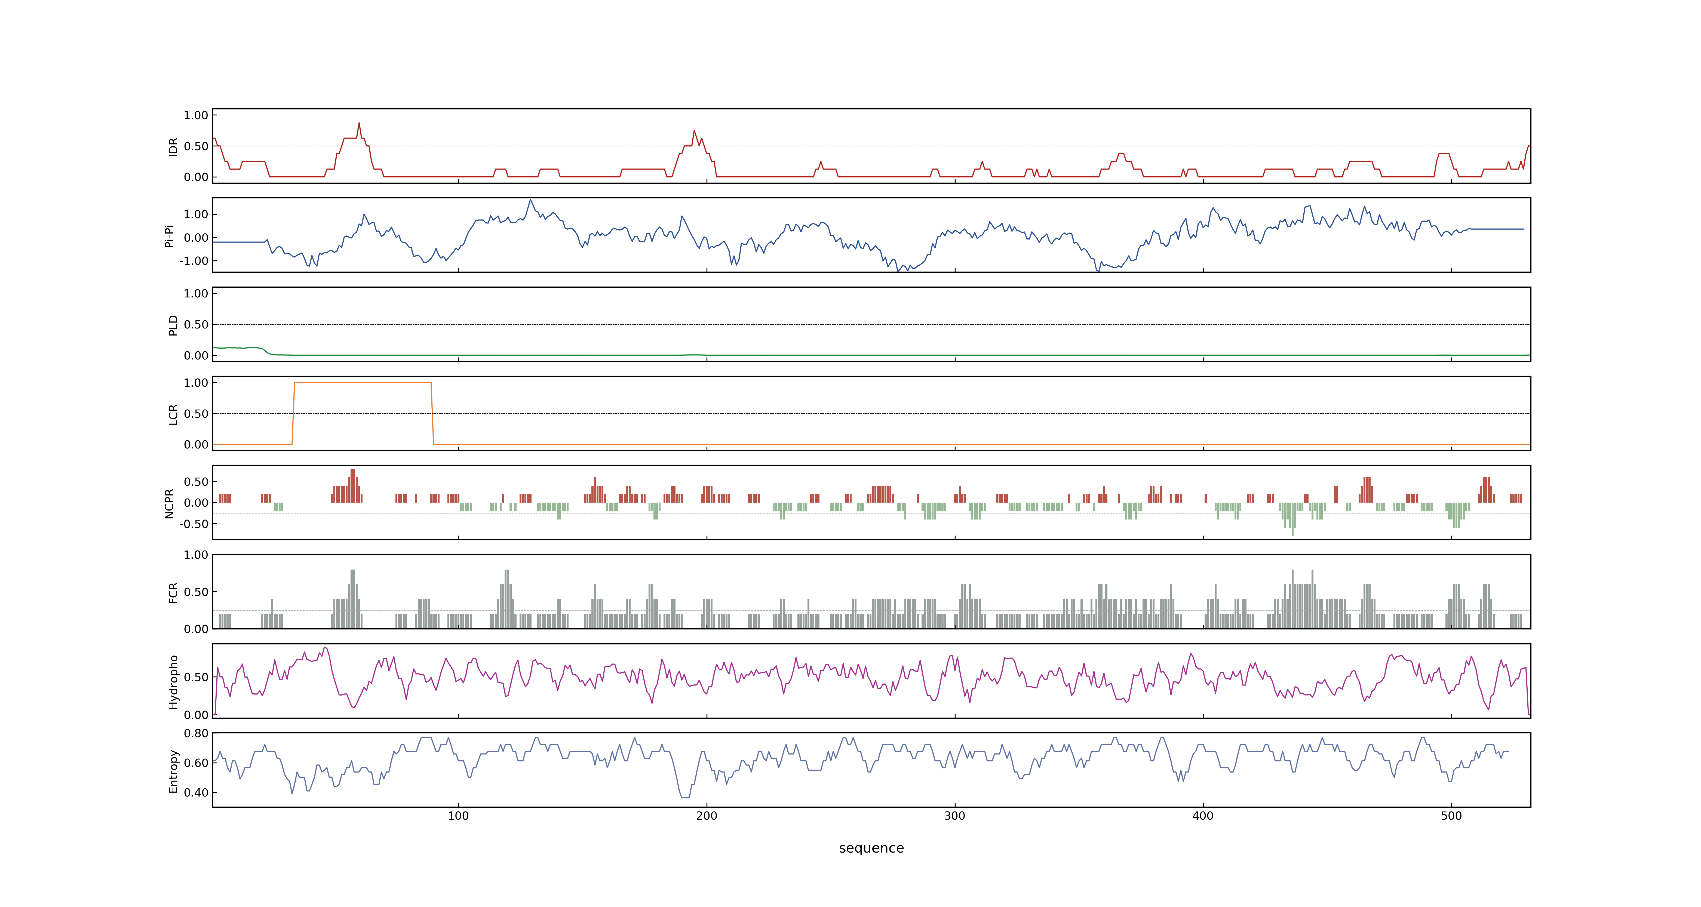Click the tallest red NCPR bar near 57
Screen dimensions: 1701x907
pyautogui.click(x=353, y=486)
